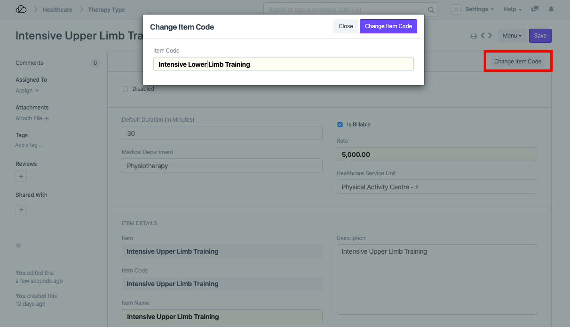Screen dimensions: 570x327
Task: Uncheck the Is Billable checkbox
Action: (340, 125)
